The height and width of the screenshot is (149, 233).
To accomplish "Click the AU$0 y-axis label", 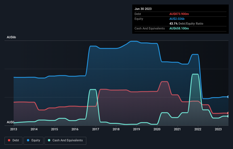I will click(x=11, y=122).
